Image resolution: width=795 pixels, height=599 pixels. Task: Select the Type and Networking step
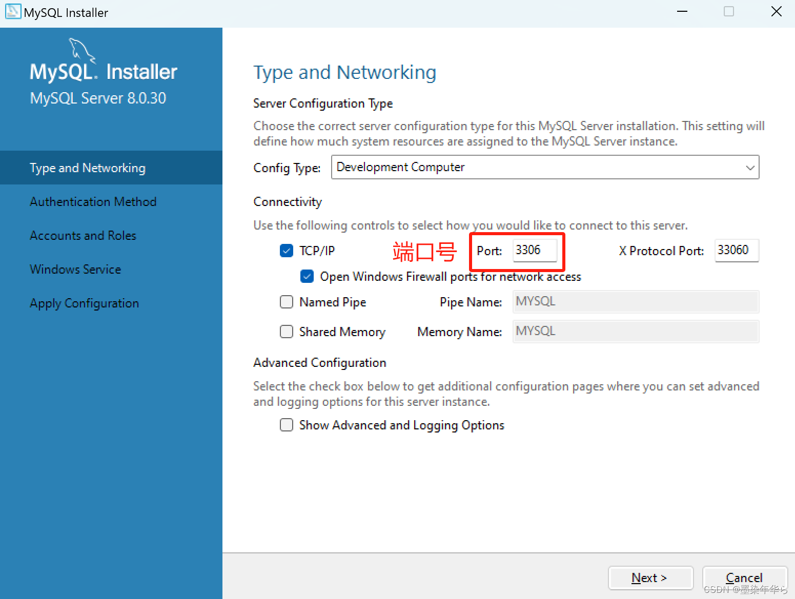111,168
